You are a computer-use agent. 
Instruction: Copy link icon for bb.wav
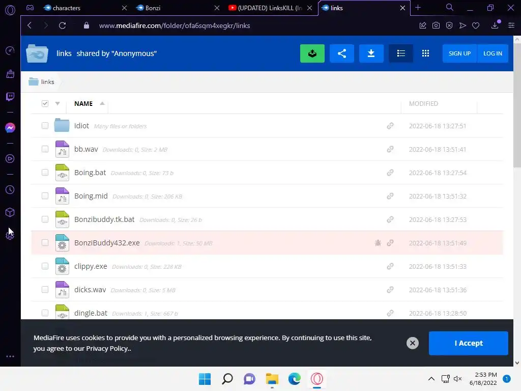tap(390, 149)
